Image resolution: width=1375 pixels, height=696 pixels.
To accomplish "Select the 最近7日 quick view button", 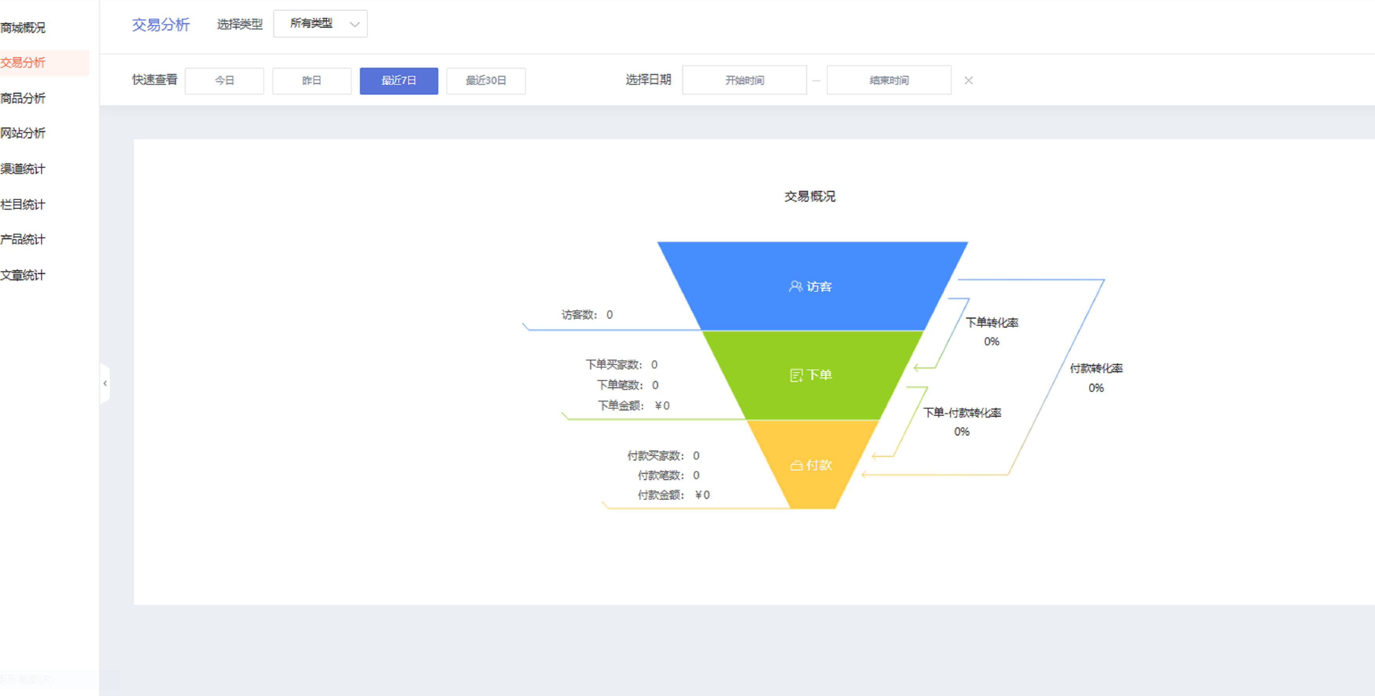I will pyautogui.click(x=399, y=81).
